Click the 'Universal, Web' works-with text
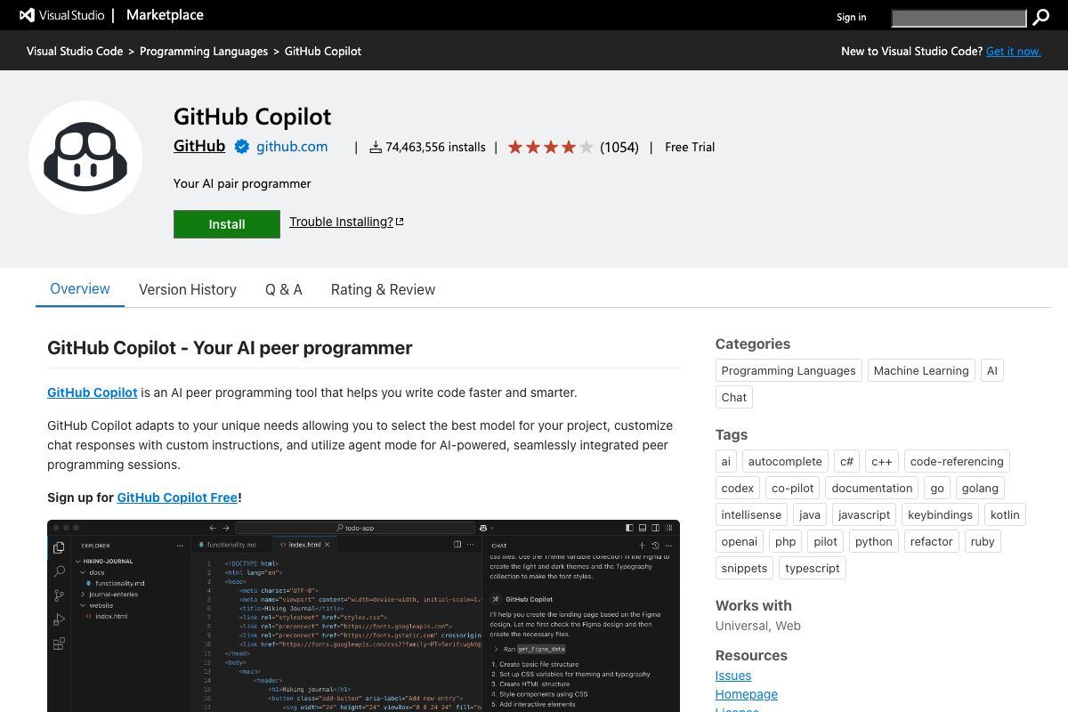The width and height of the screenshot is (1068, 712). (x=758, y=626)
